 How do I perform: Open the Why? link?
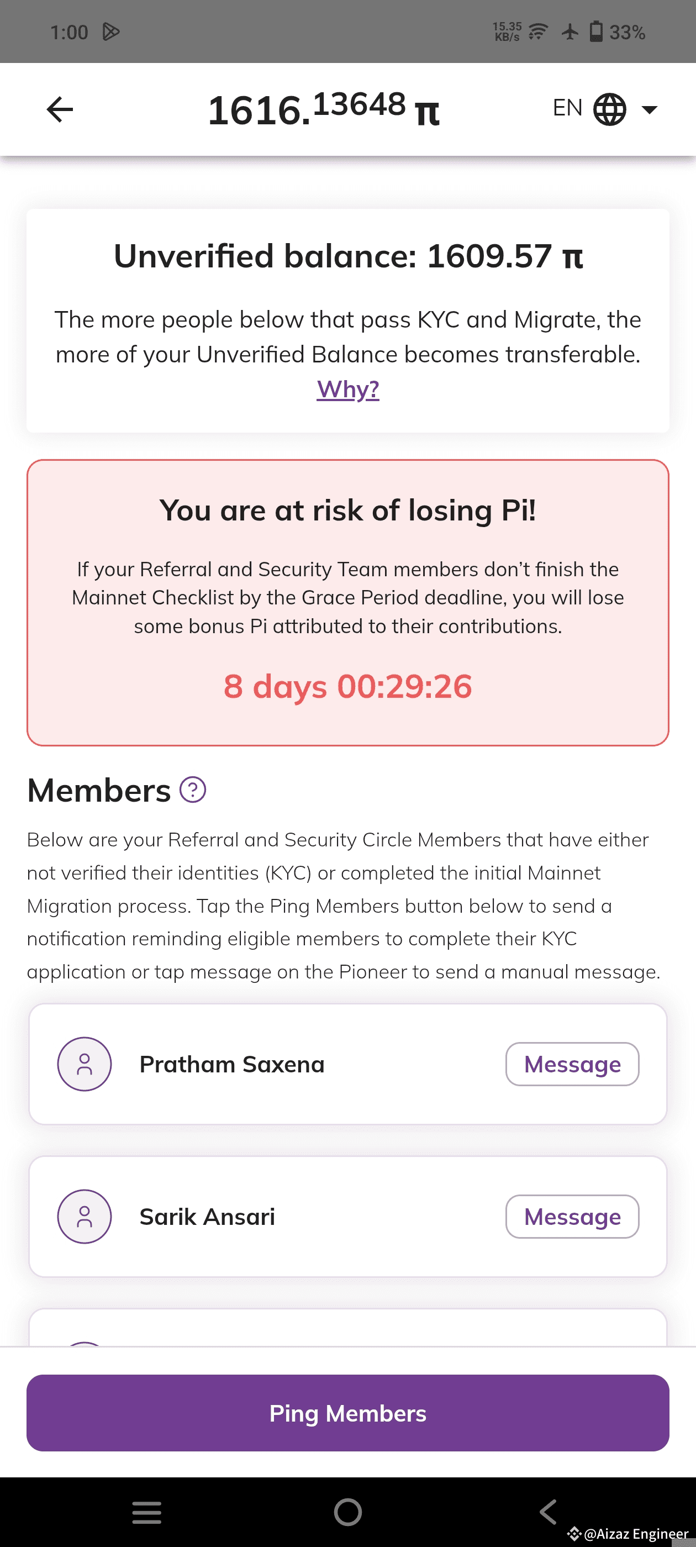[x=347, y=389]
